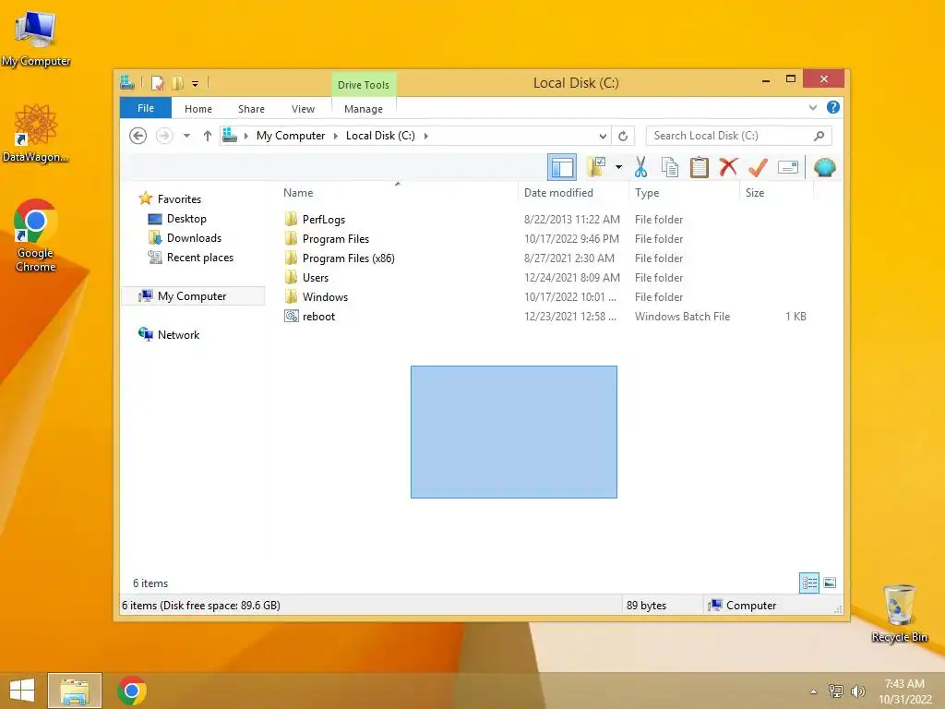Click the My Computer desktop icon

[x=36, y=39]
